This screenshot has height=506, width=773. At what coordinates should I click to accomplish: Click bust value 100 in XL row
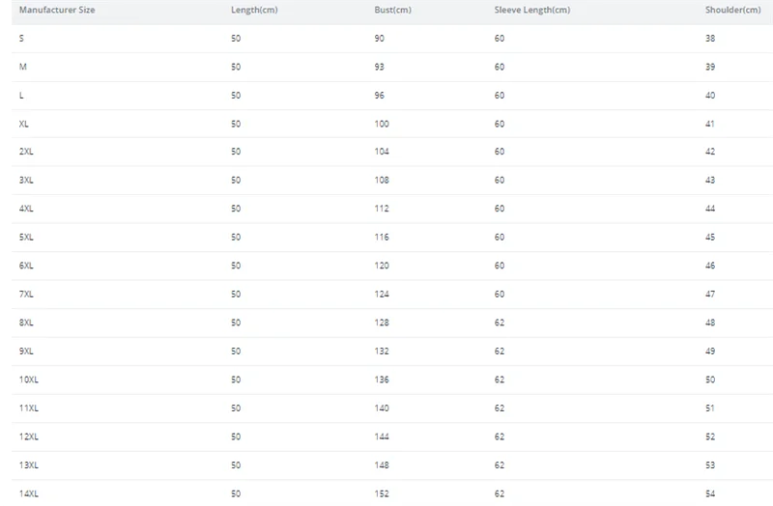(382, 125)
